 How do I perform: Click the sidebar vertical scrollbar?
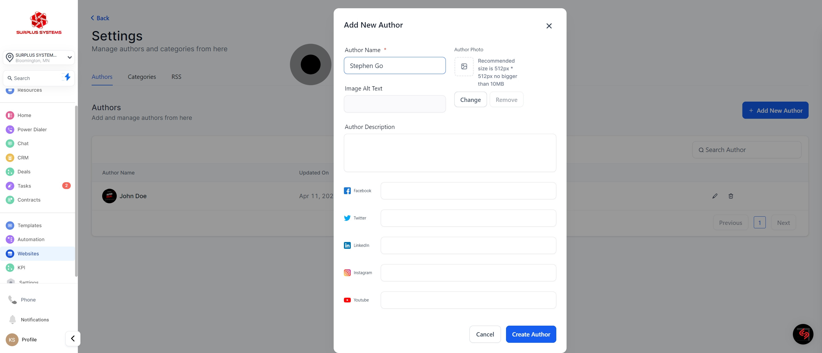click(x=76, y=191)
